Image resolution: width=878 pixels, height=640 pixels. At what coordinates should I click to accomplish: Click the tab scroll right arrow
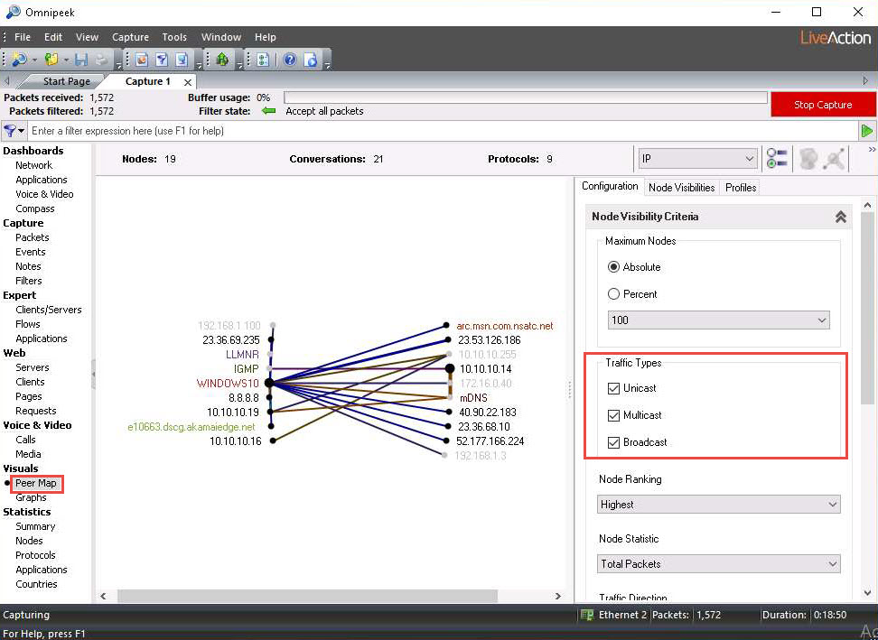865,81
